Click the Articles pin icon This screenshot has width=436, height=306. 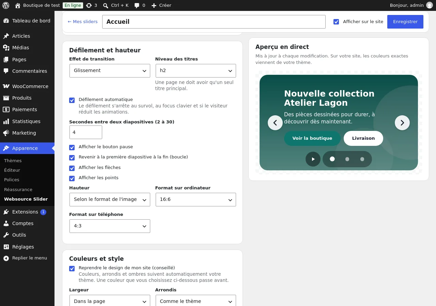[x=6, y=36]
